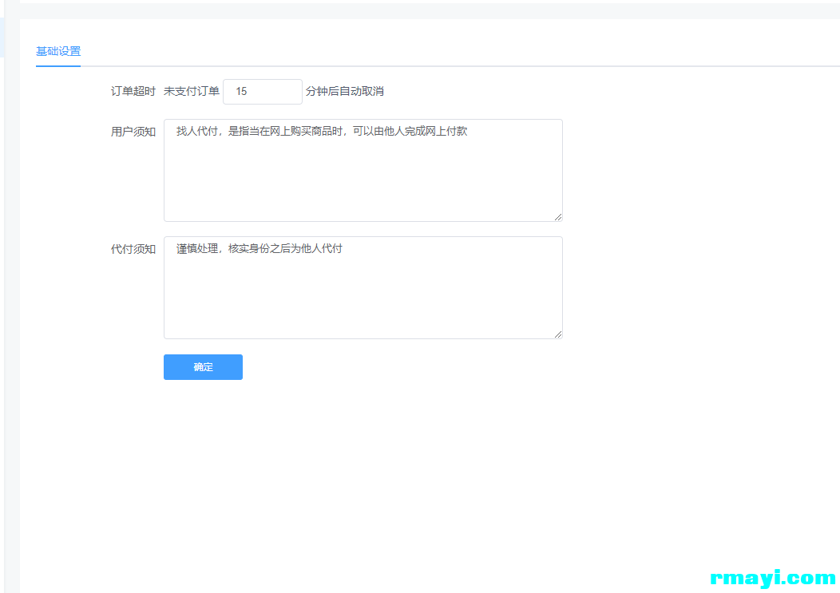Click the 订单超时 label
The image size is (840, 593).
pyautogui.click(x=133, y=92)
